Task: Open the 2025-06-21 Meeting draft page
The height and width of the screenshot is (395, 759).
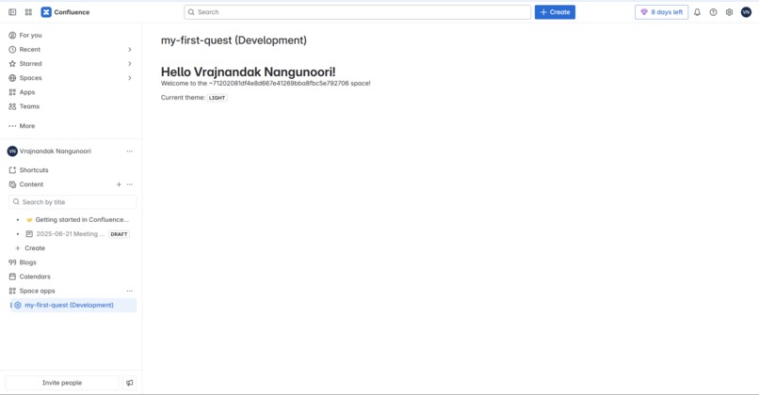Action: point(71,234)
